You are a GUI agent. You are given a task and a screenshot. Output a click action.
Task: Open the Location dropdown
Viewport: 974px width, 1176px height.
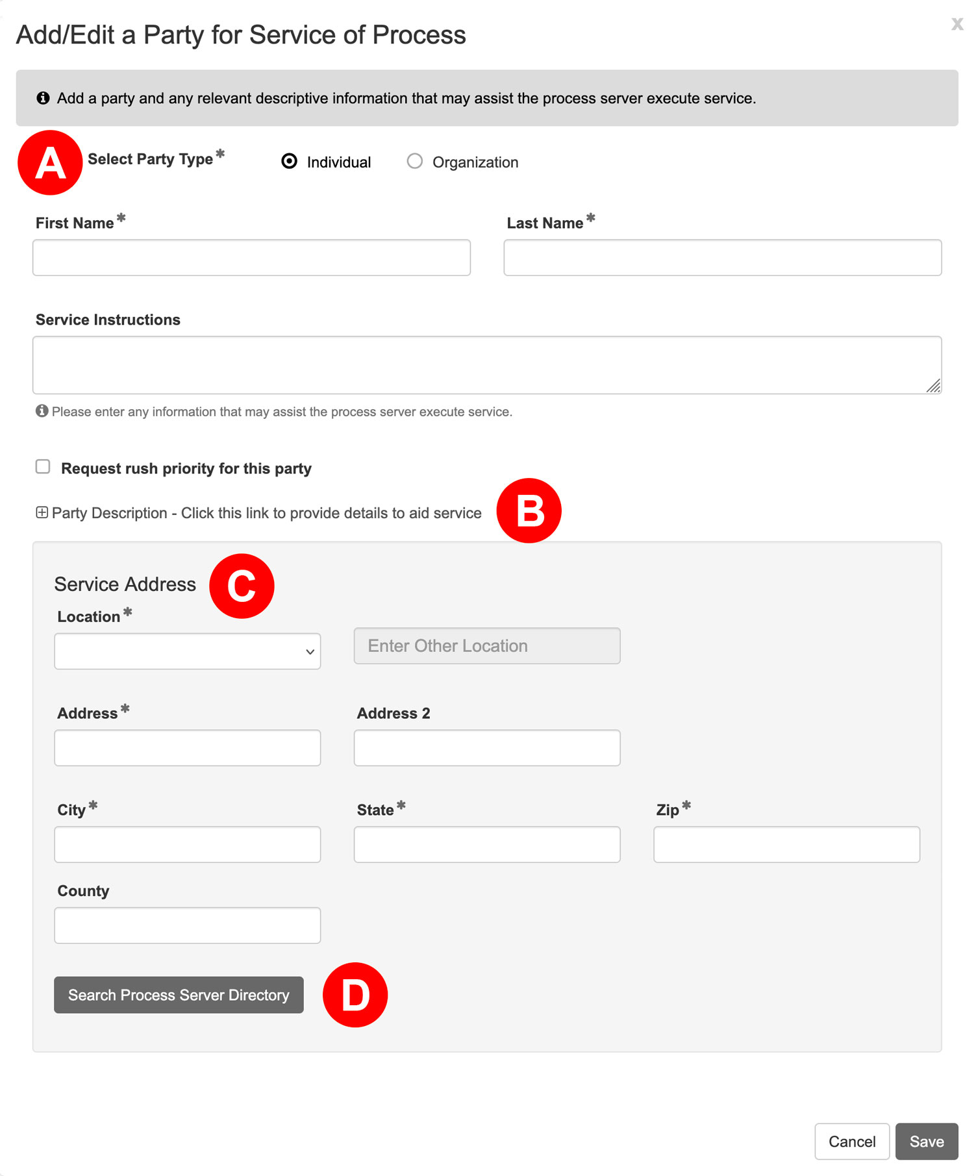coord(187,651)
